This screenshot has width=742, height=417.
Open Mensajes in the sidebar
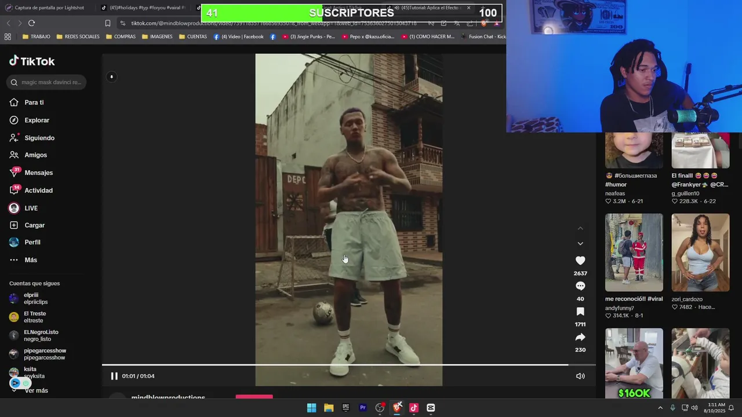point(31,173)
